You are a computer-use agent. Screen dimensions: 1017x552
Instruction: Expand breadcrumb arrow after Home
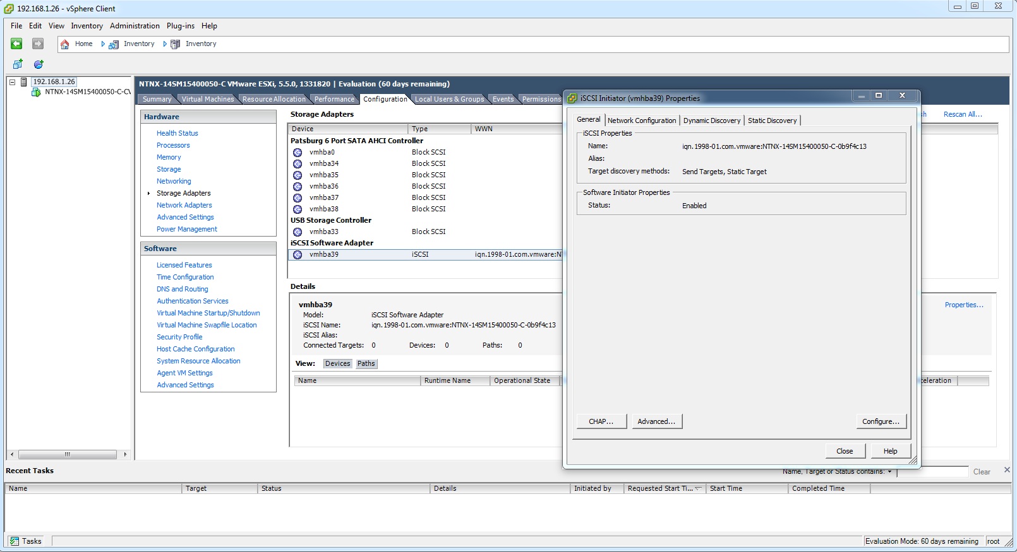(103, 44)
